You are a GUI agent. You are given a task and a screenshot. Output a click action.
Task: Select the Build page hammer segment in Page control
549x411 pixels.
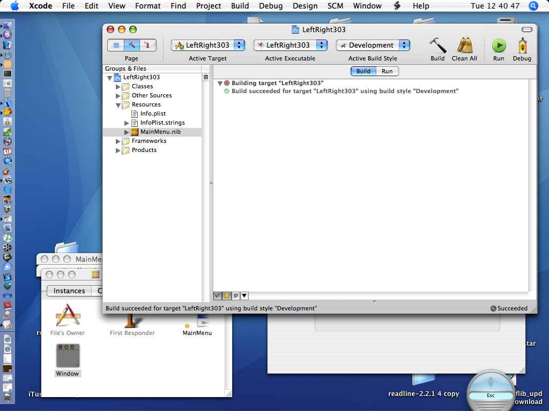pos(132,45)
